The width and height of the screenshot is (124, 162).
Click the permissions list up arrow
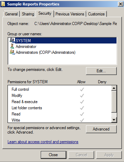(114, 88)
